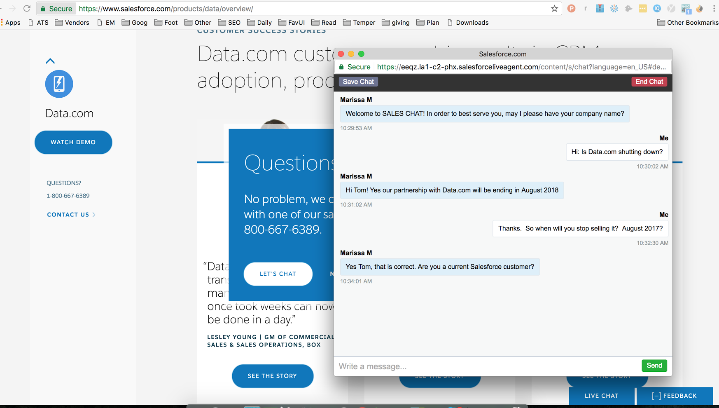Click the Data.com lightning phone icon
Image resolution: width=719 pixels, height=408 pixels.
point(59,84)
